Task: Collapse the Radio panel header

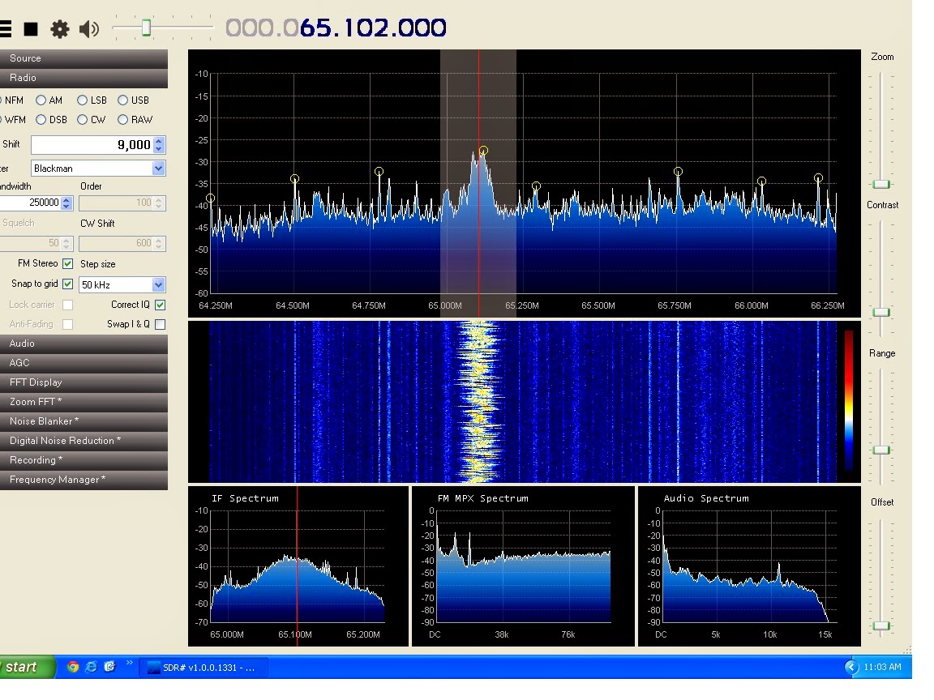Action: click(x=84, y=78)
